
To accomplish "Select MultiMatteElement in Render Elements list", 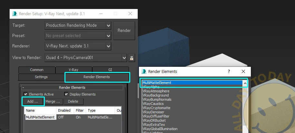I will pyautogui.click(x=192, y=83).
